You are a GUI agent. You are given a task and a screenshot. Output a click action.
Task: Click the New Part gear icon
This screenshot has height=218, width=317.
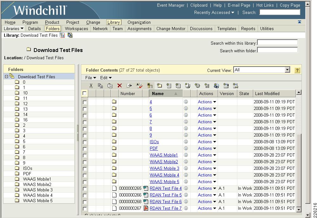coord(197,86)
